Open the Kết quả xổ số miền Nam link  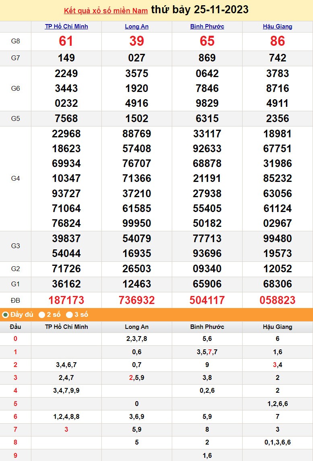click(106, 10)
